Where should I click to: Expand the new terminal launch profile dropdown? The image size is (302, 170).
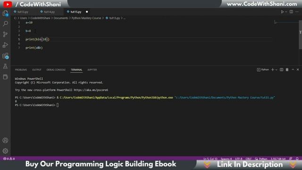coord(277,70)
